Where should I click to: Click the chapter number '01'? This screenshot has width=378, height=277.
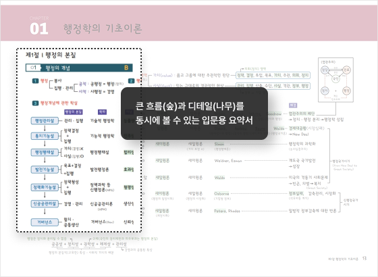click(39, 28)
